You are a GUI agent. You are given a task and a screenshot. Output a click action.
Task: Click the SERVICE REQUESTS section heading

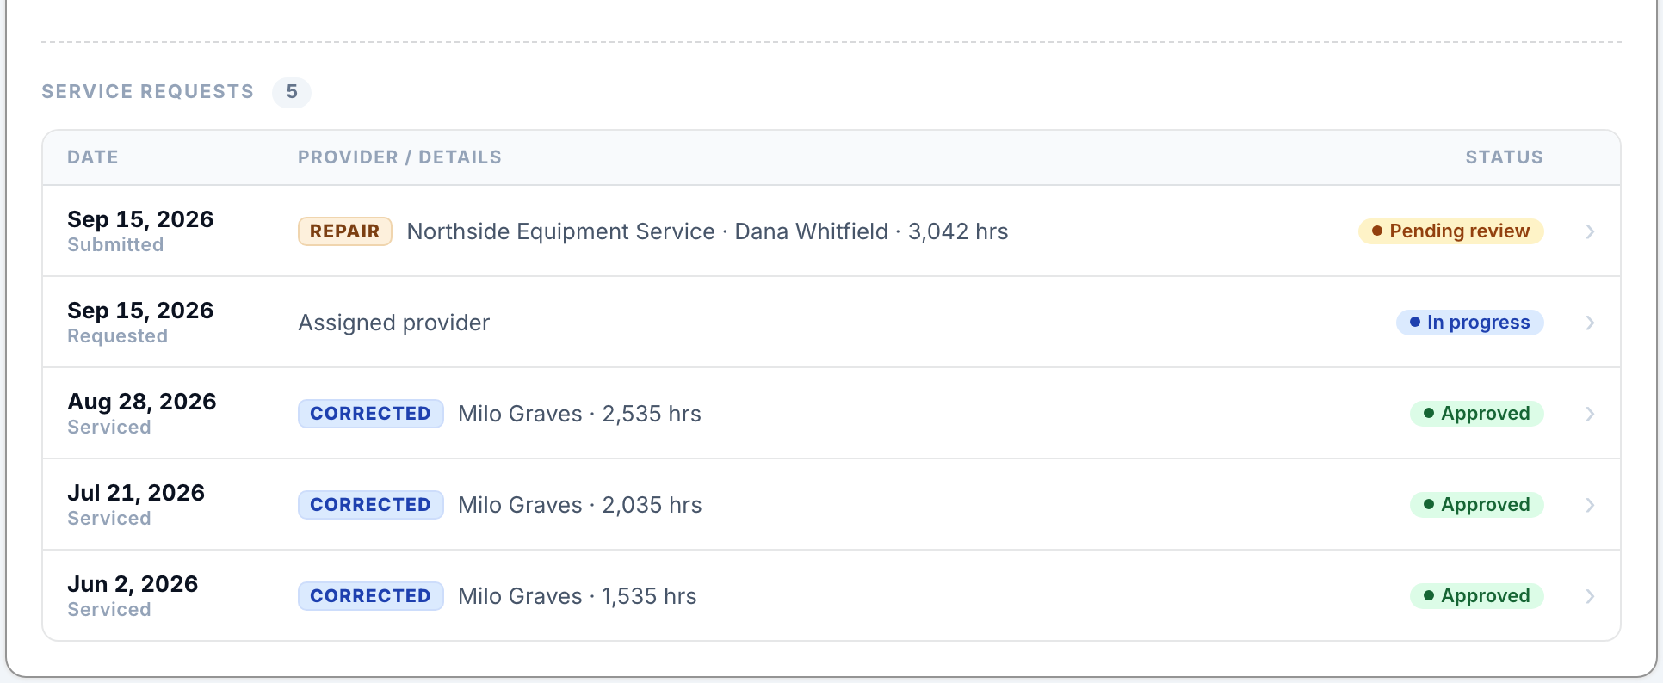(148, 92)
